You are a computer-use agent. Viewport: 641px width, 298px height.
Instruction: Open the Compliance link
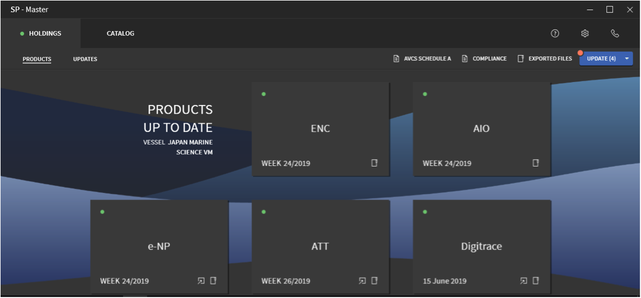(490, 59)
